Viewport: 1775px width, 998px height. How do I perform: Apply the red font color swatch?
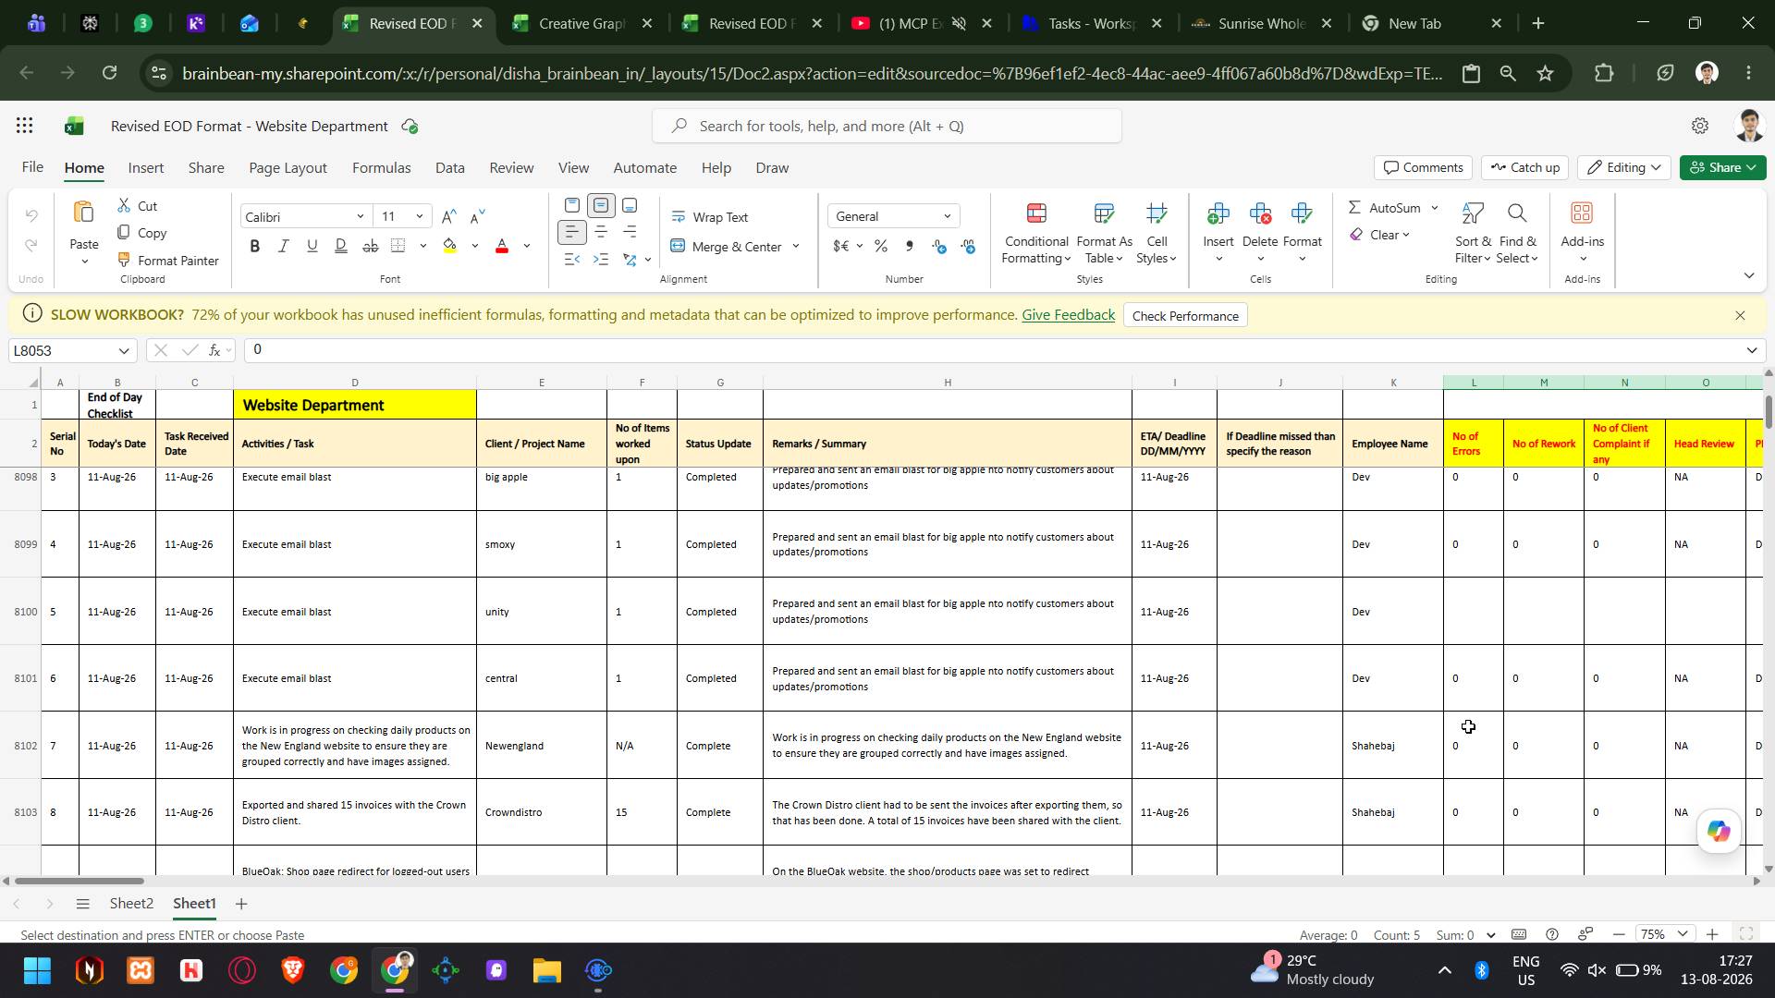pos(502,246)
